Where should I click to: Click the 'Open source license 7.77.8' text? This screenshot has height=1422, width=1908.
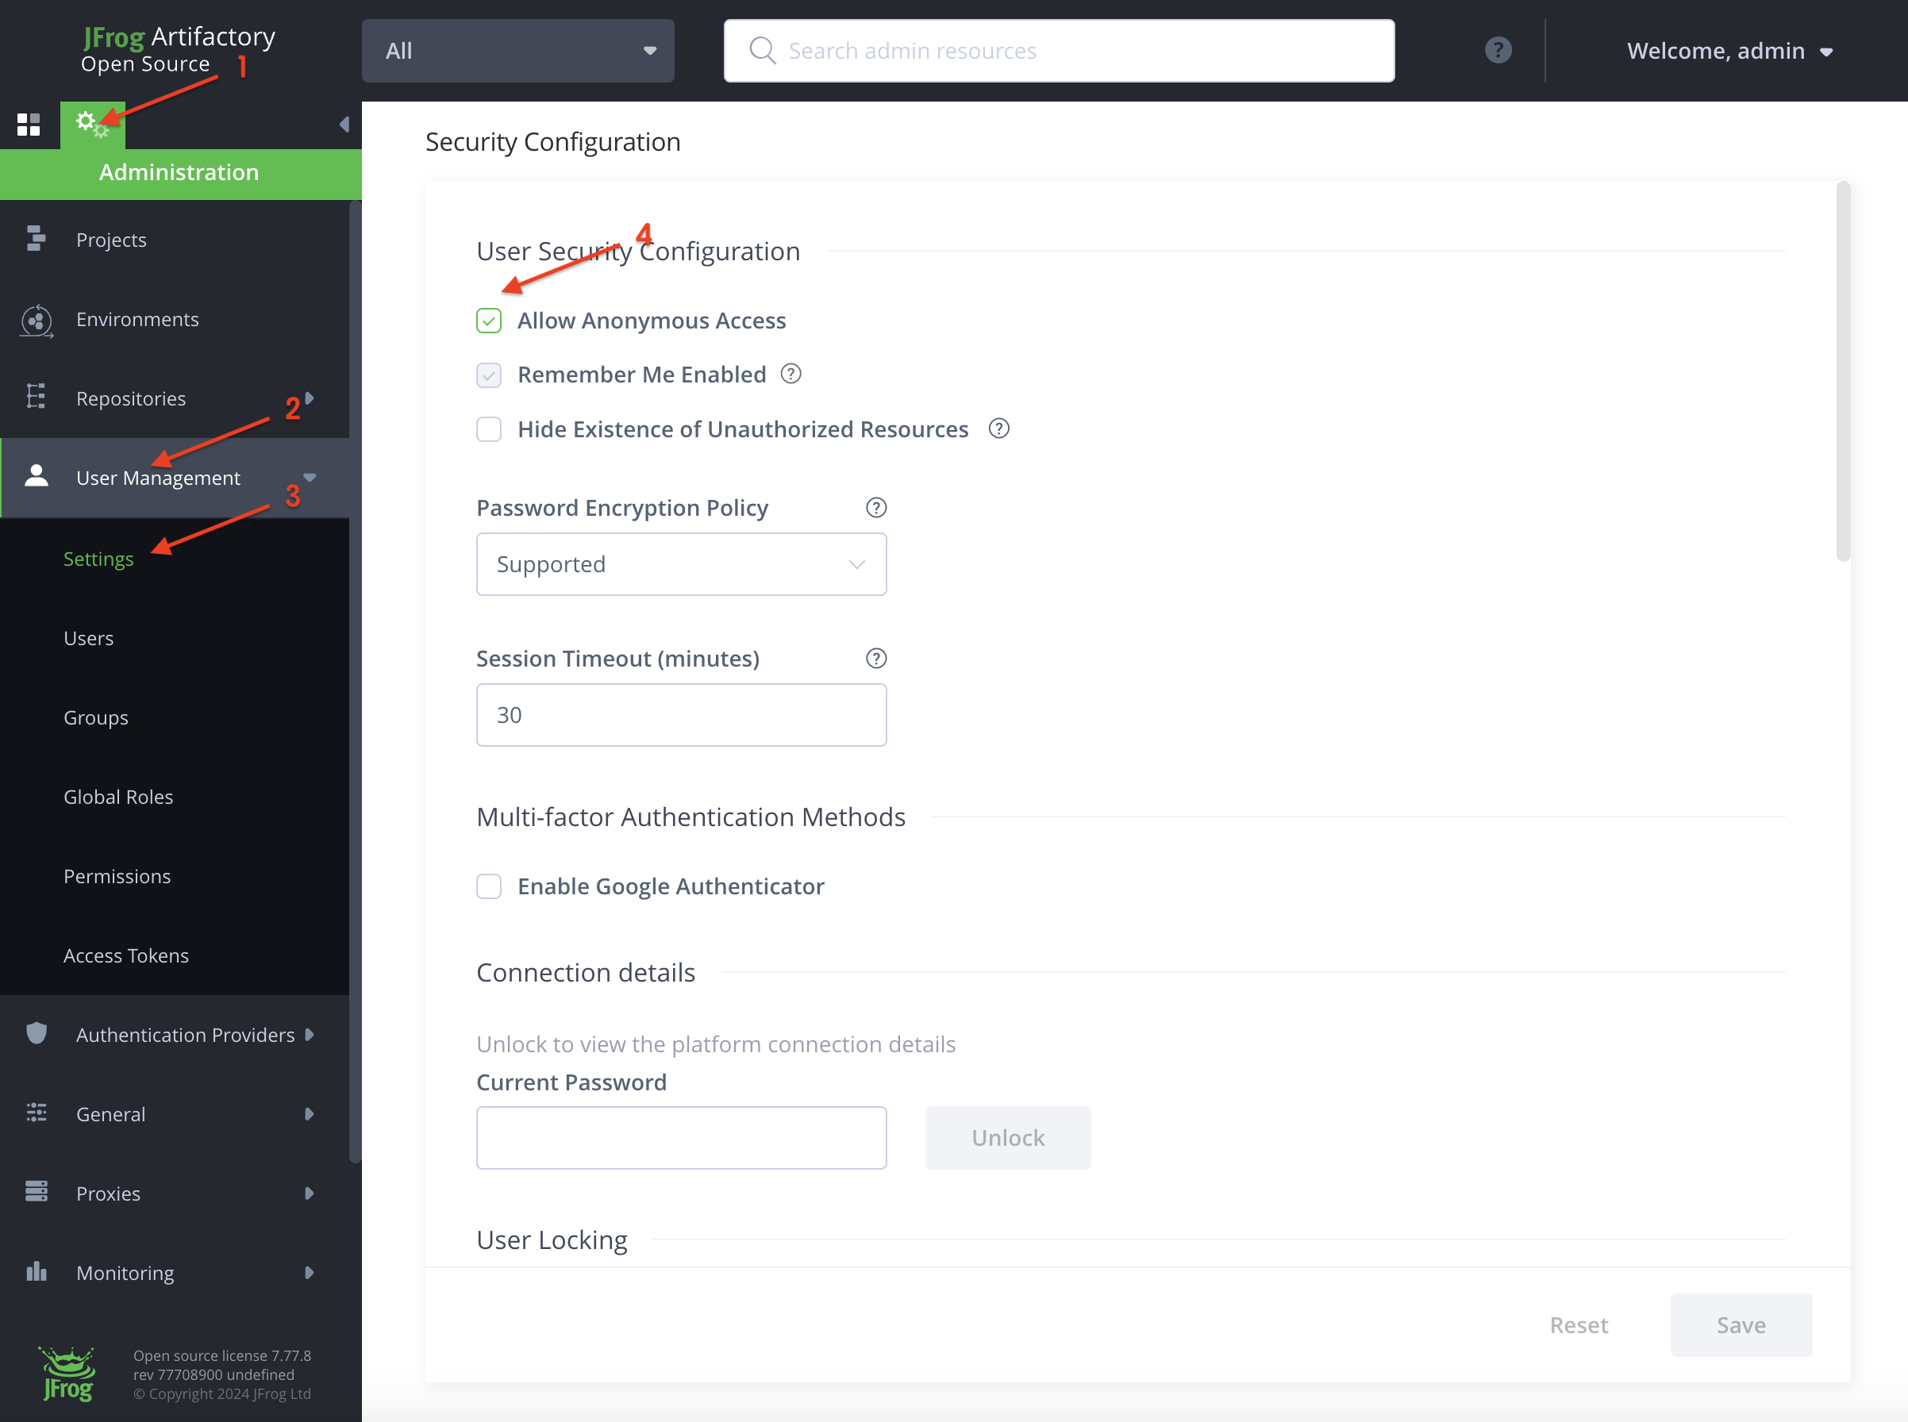tap(222, 1355)
